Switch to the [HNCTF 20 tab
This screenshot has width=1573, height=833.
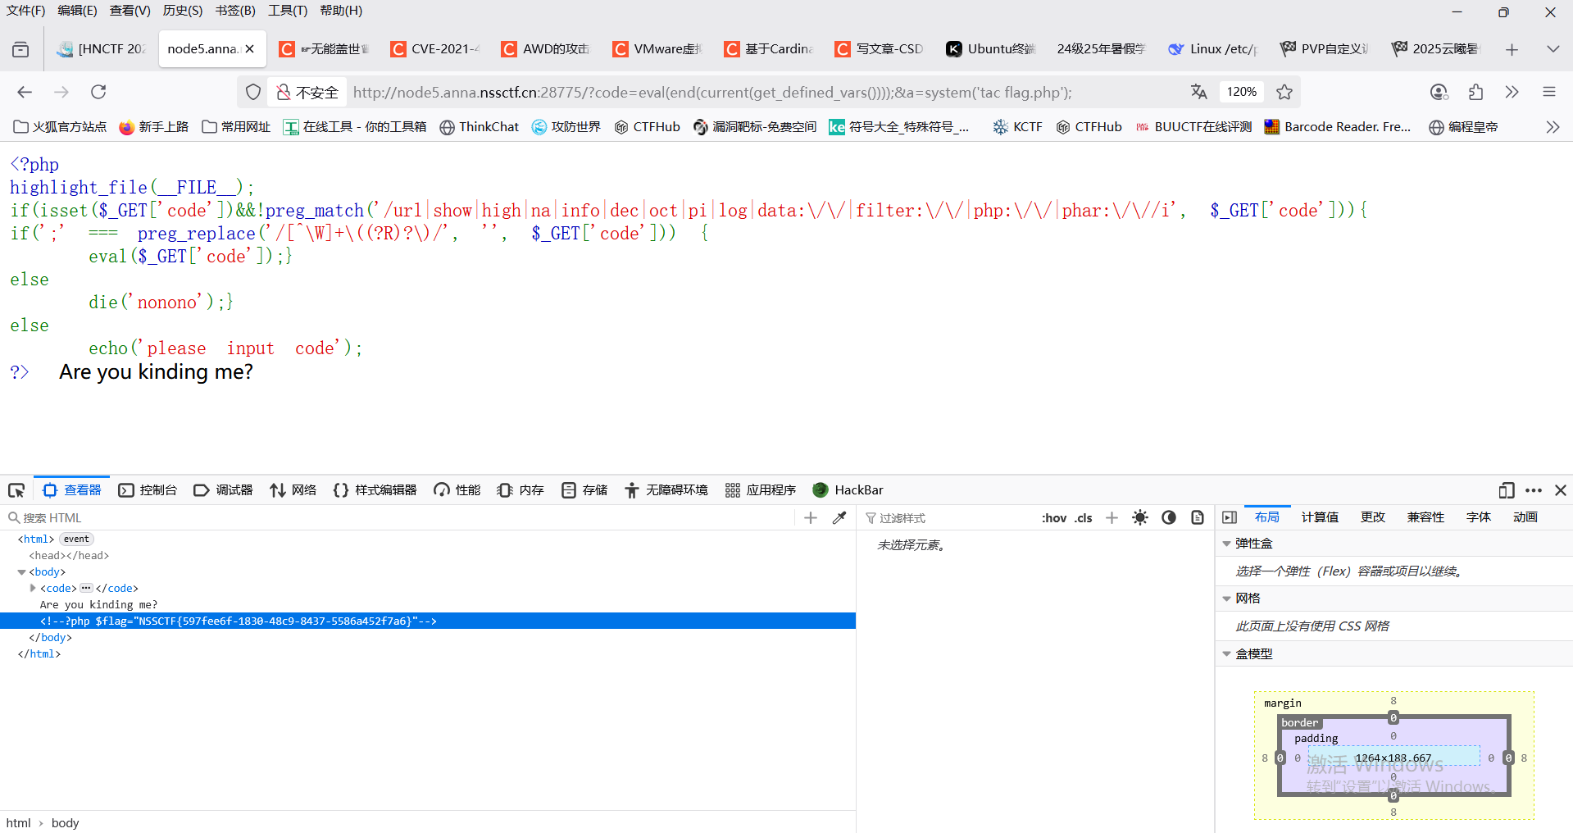click(x=101, y=49)
